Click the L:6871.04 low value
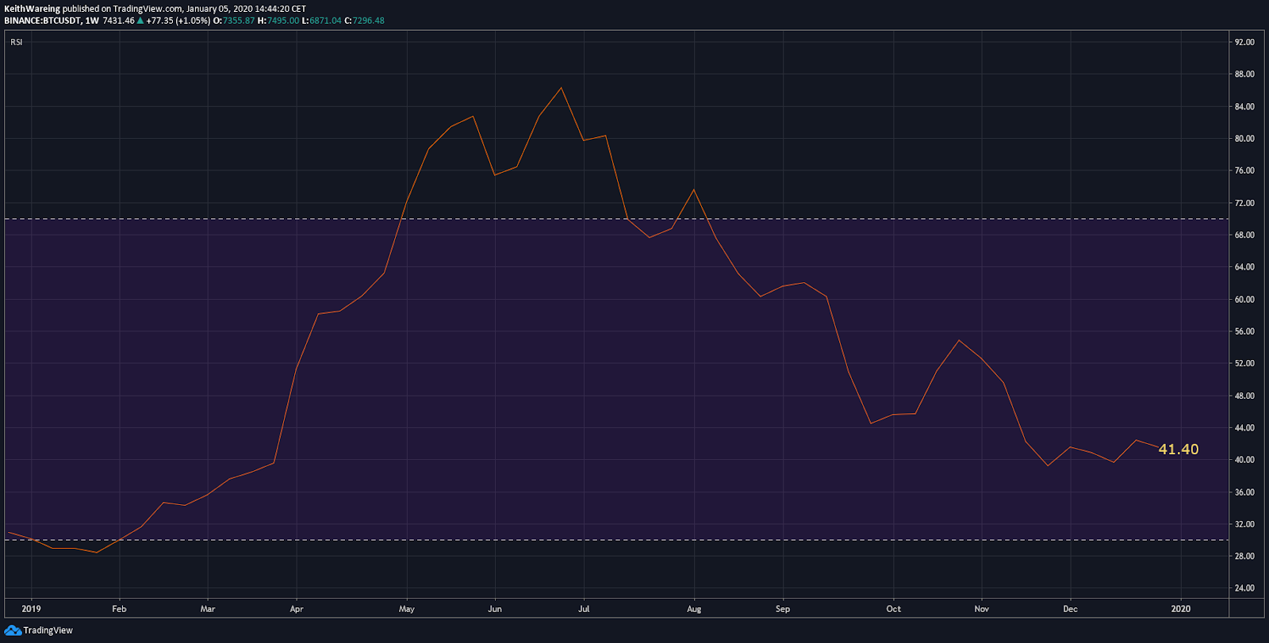Screen dimensions: 1269x643 pyautogui.click(x=321, y=21)
